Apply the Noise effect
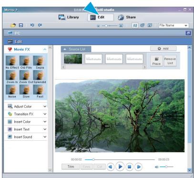194x178 pixels. coord(12,91)
